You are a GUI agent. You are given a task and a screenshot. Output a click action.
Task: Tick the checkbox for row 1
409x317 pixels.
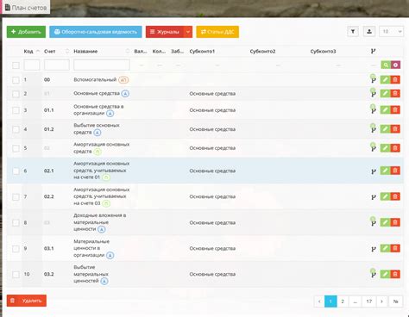click(16, 80)
